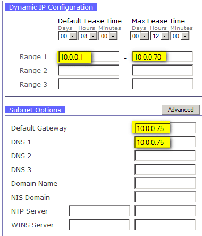Click the Domain Name field

coord(165,183)
